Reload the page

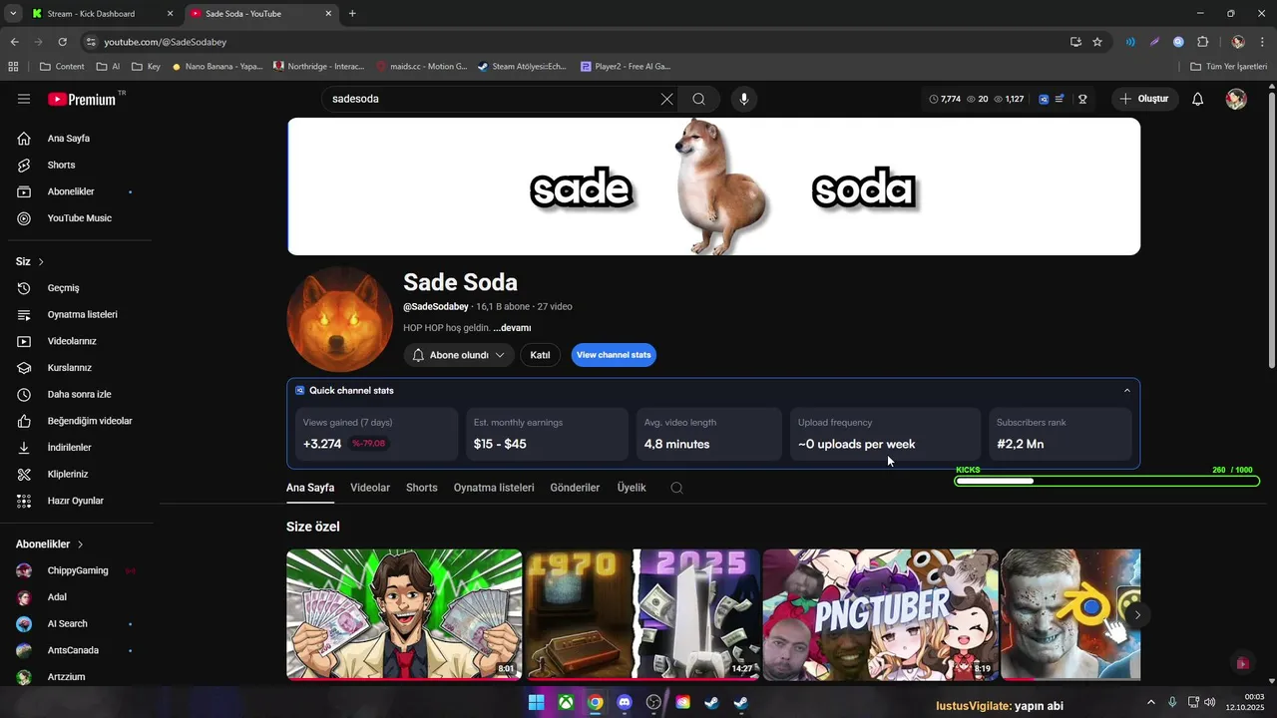click(62, 42)
